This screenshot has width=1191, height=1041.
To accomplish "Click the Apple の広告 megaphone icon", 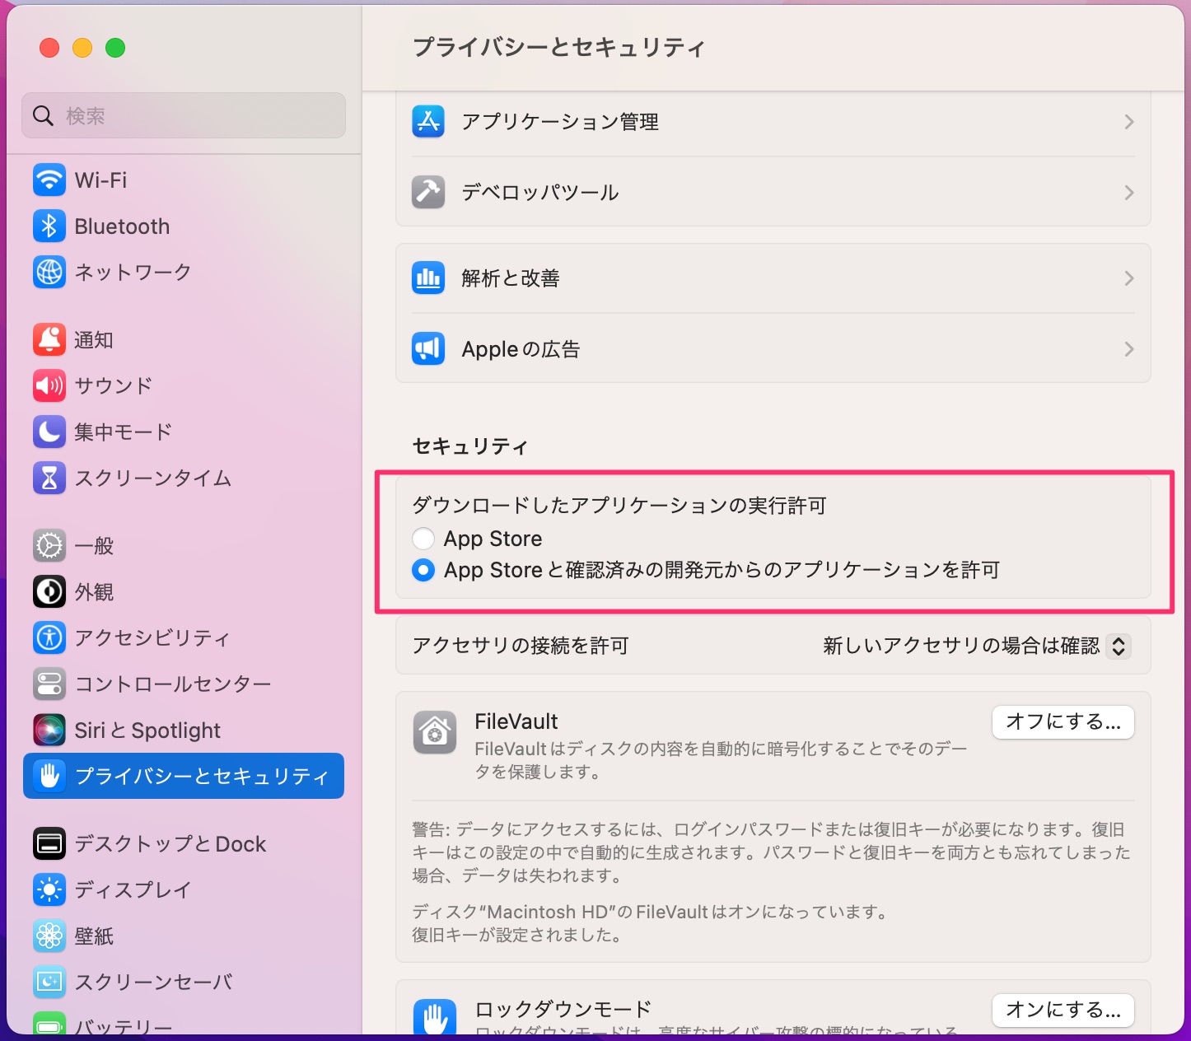I will pyautogui.click(x=428, y=349).
